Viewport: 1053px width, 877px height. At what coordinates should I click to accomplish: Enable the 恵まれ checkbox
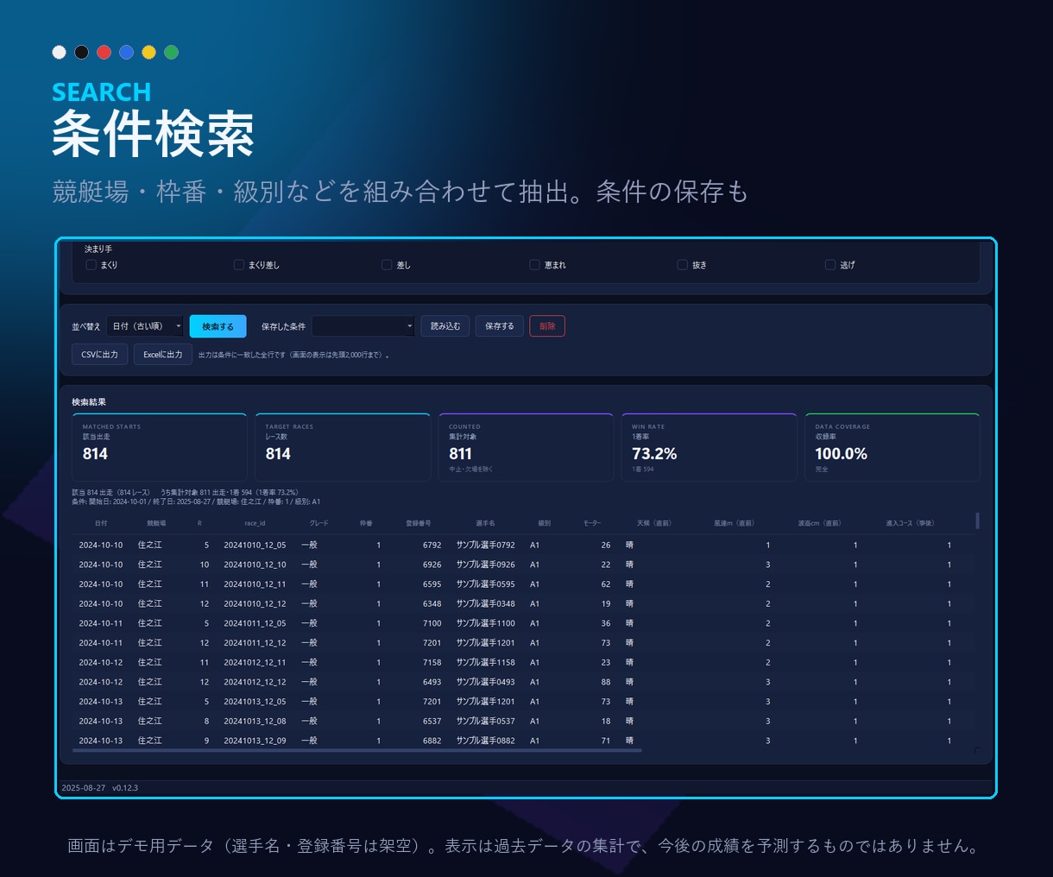click(x=534, y=265)
